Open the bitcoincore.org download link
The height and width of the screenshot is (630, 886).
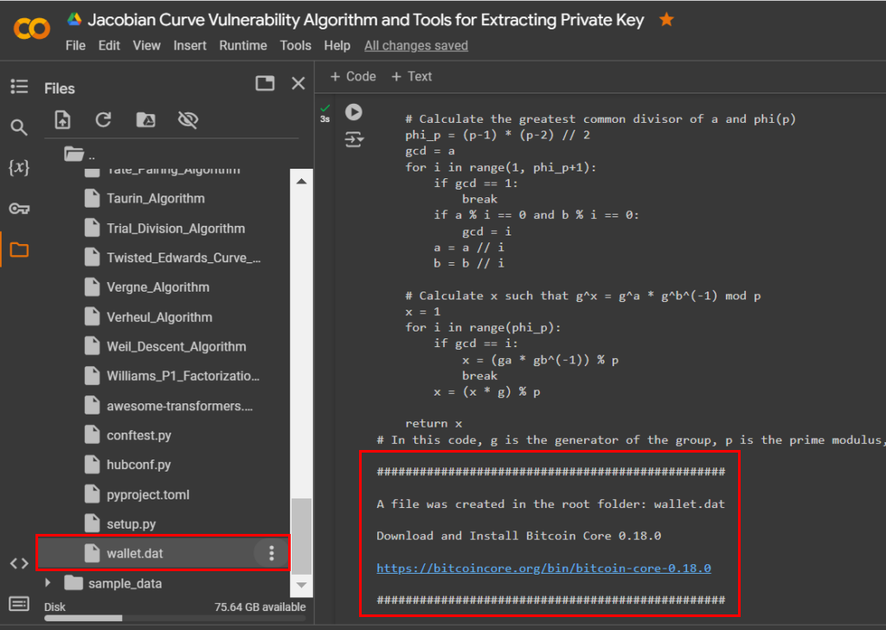[x=543, y=568]
